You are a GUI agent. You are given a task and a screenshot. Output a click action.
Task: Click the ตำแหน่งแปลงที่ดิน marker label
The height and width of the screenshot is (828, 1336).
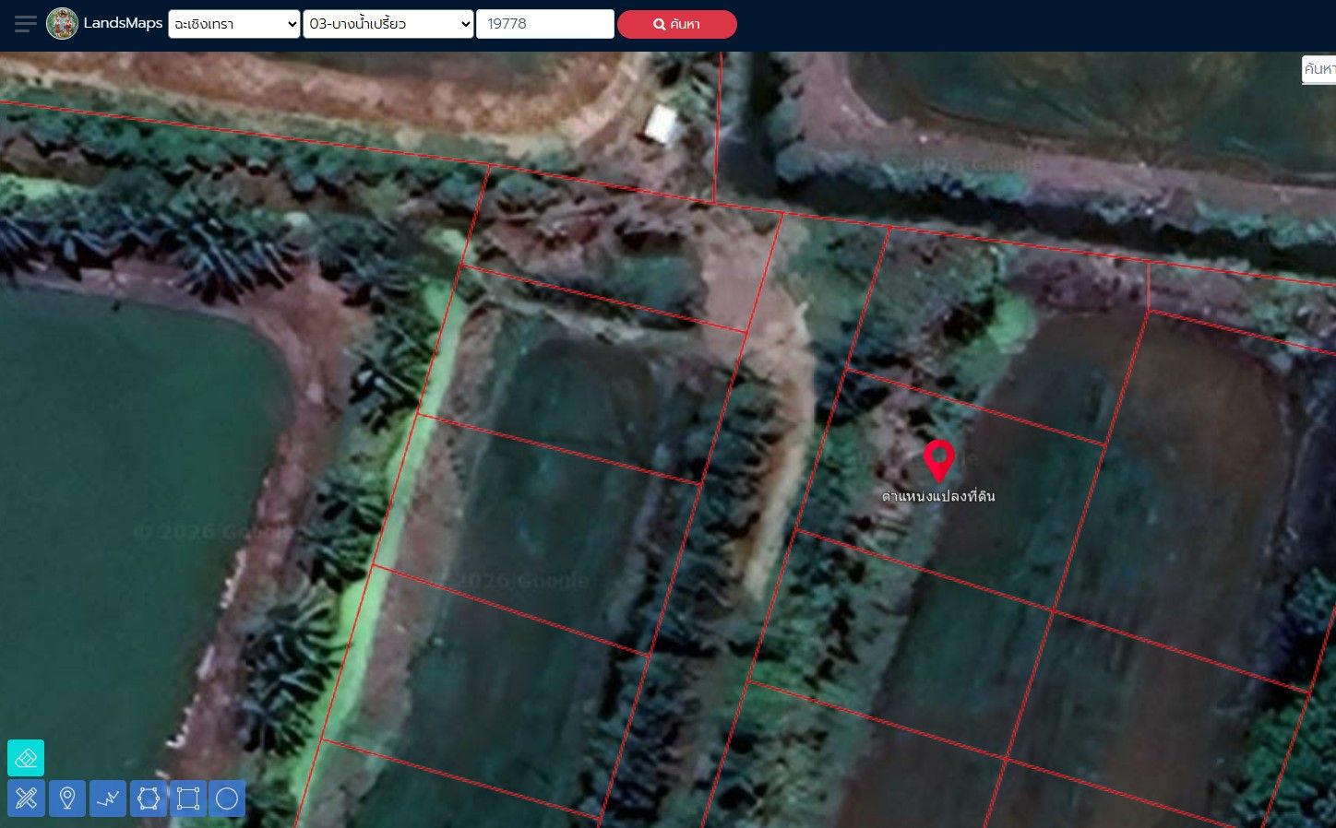click(x=938, y=496)
